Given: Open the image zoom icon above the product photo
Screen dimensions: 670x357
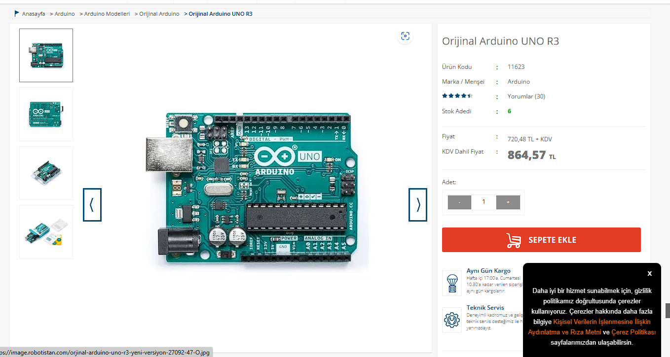Looking at the screenshot, I should pyautogui.click(x=405, y=36).
